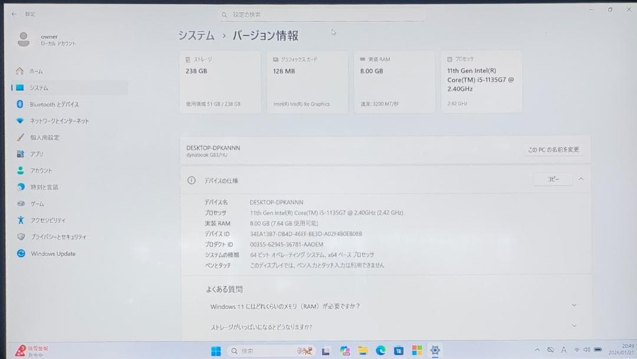This screenshot has height=359, width=637.
Task: Open Microsoft Edge from the taskbar
Action: 380,350
